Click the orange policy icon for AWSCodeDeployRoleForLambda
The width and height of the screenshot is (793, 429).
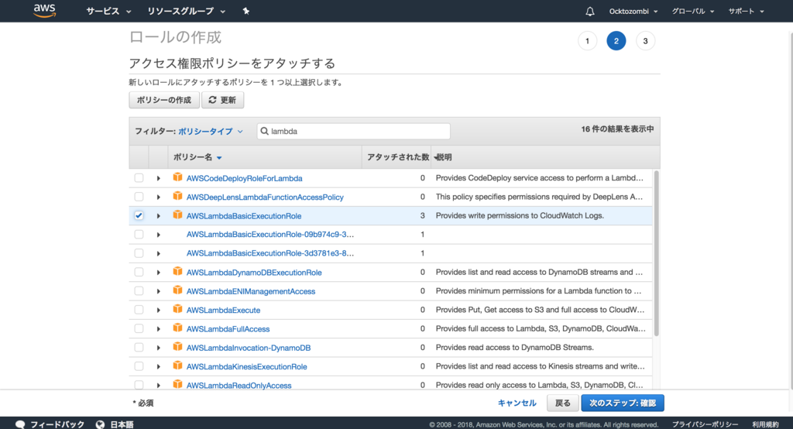point(177,177)
